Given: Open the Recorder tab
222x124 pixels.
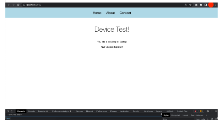Looking at the screenshot, I should pos(43,111).
